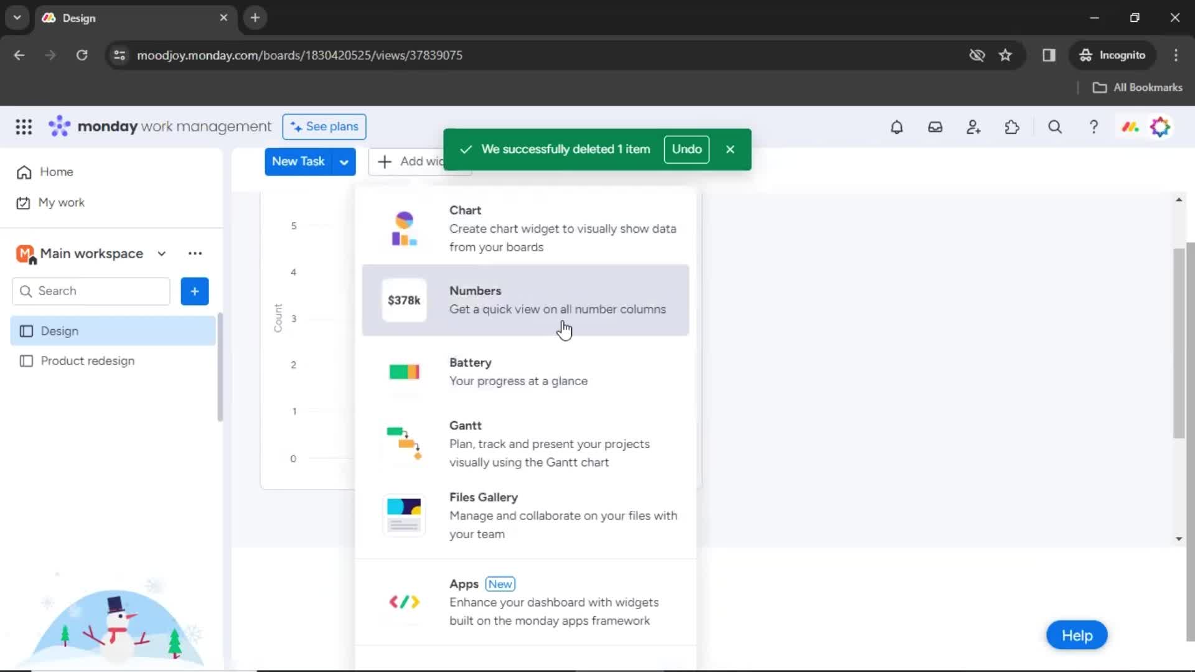
Task: Select the Numbers widget icon
Action: click(403, 299)
